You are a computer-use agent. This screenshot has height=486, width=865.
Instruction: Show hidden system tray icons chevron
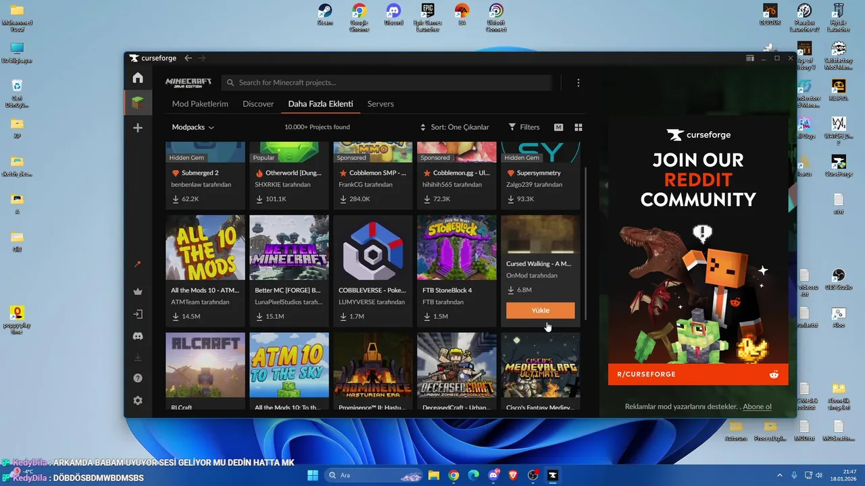tap(779, 475)
